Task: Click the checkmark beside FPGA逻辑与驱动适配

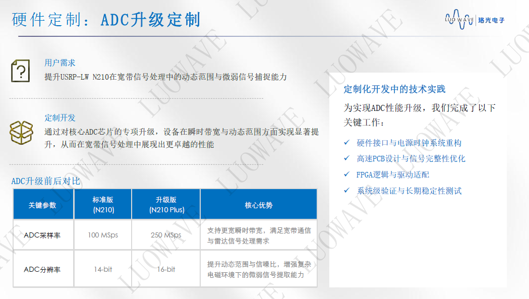Action: point(346,174)
